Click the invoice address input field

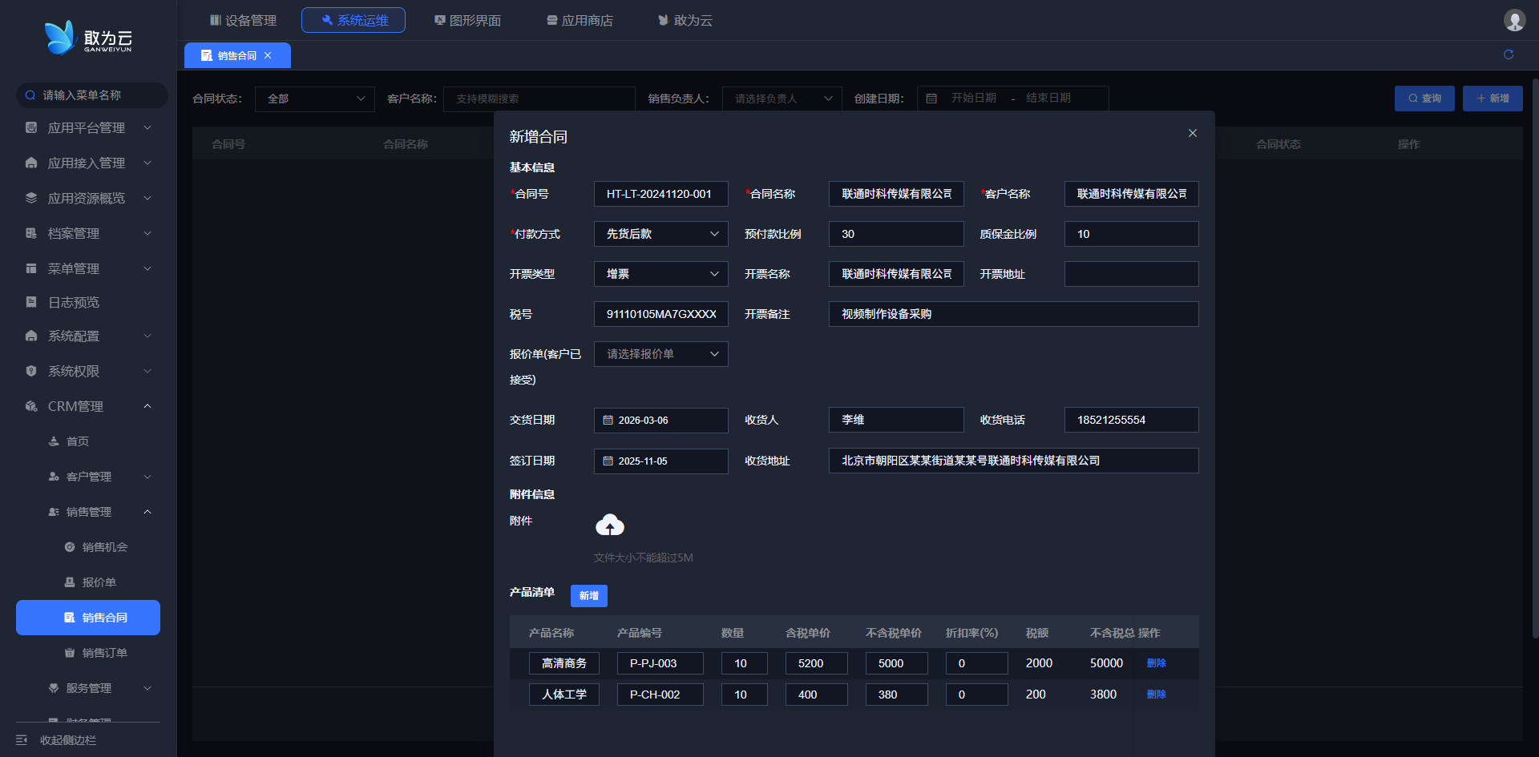tap(1130, 274)
